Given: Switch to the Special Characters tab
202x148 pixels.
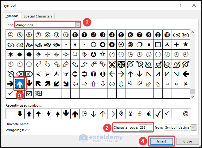Looking at the screenshot, I should 38,16.
